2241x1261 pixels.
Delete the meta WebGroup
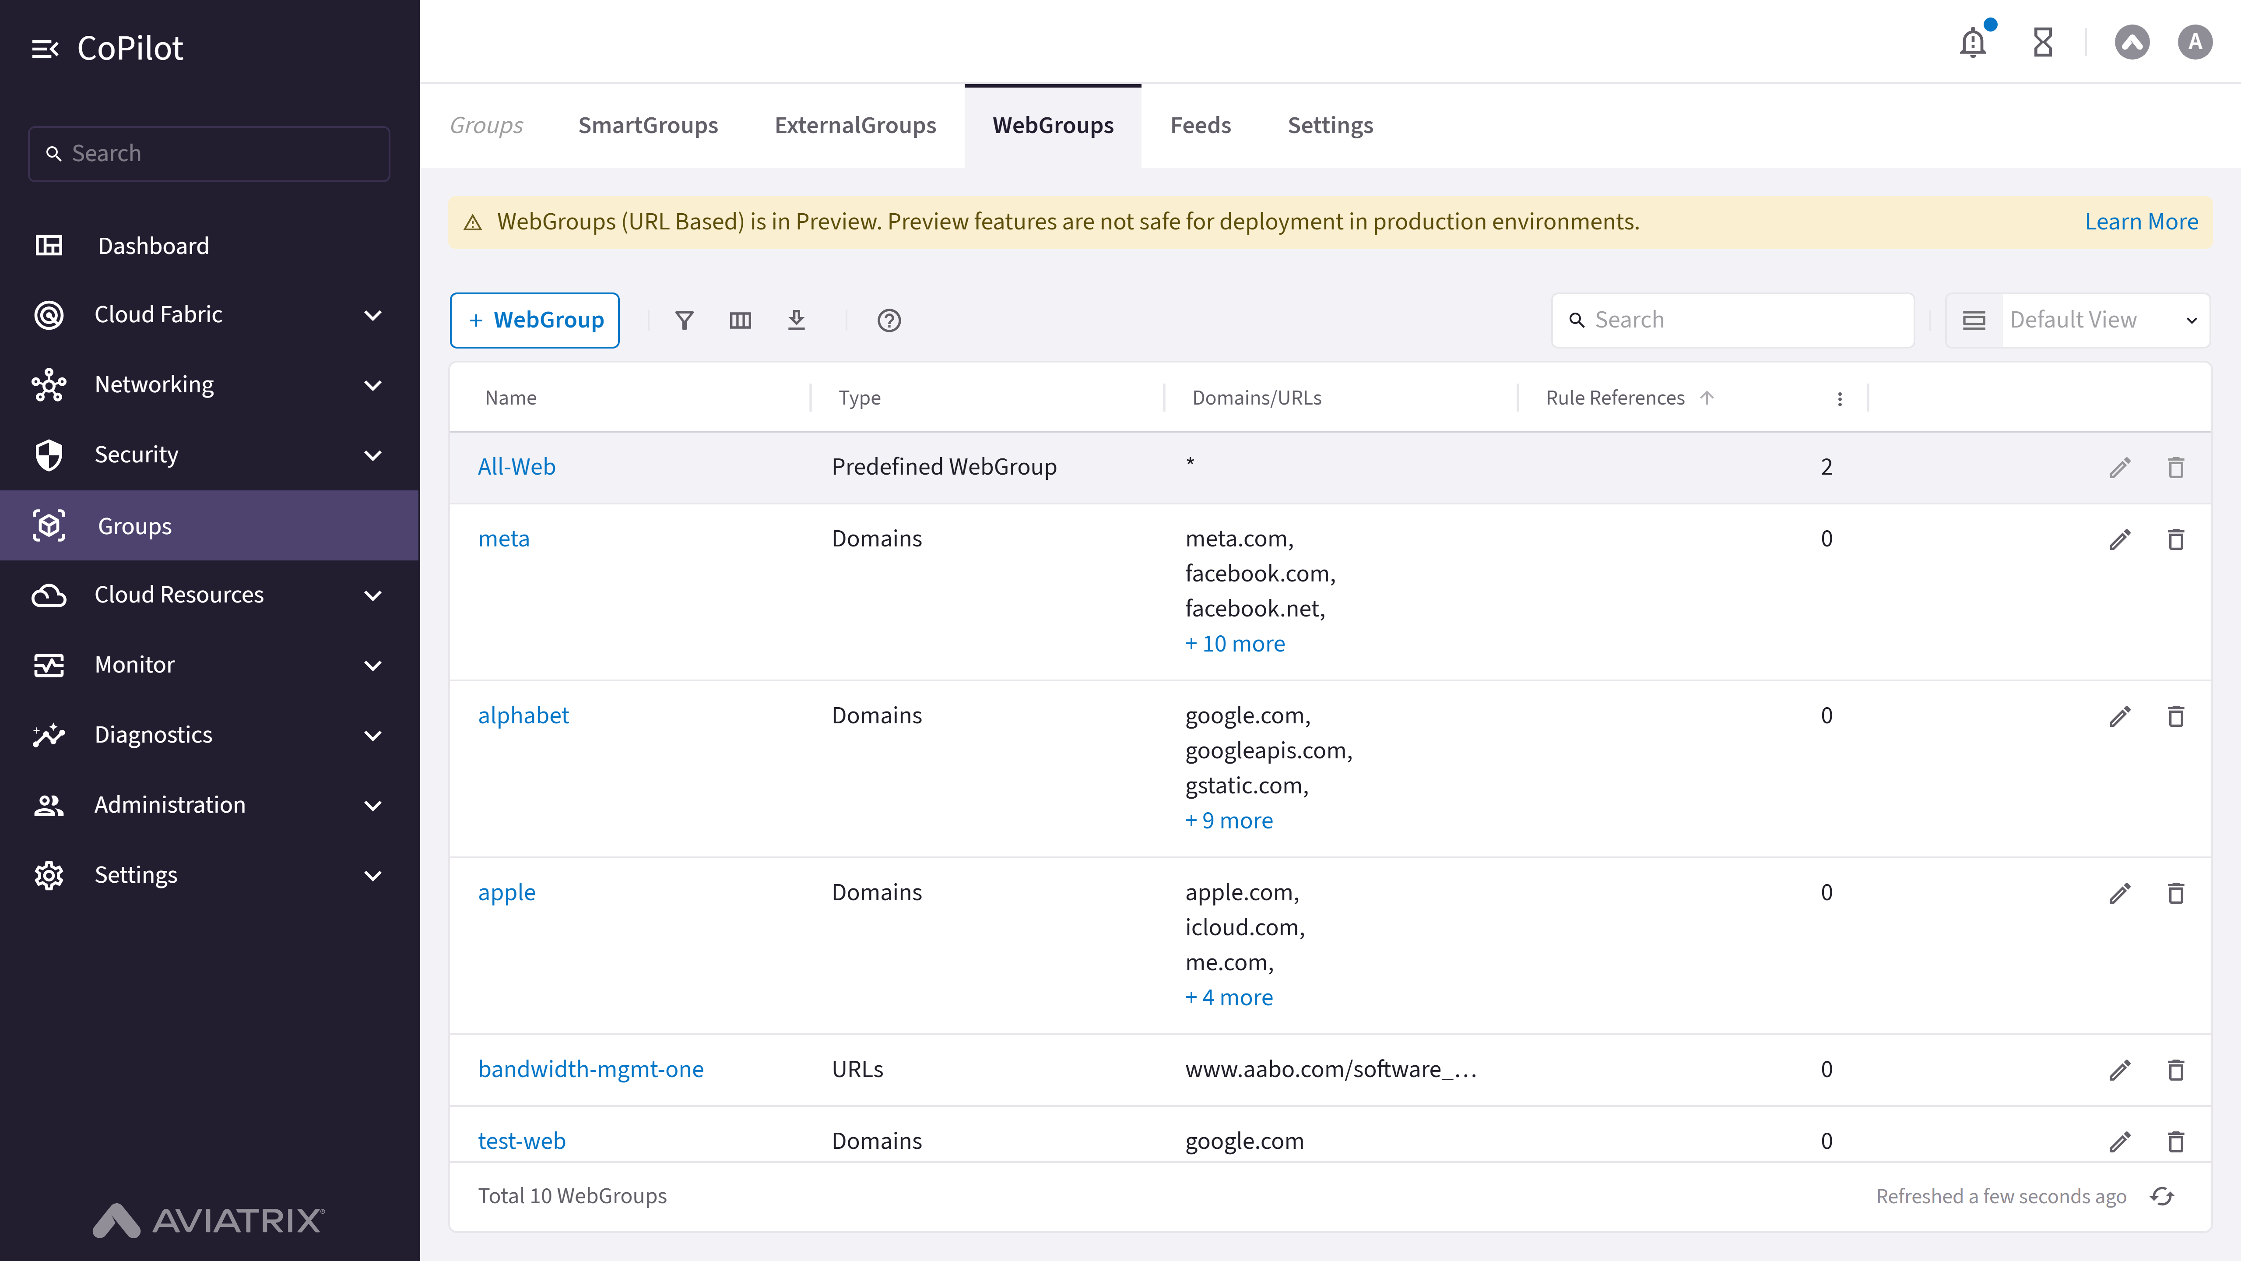point(2176,539)
